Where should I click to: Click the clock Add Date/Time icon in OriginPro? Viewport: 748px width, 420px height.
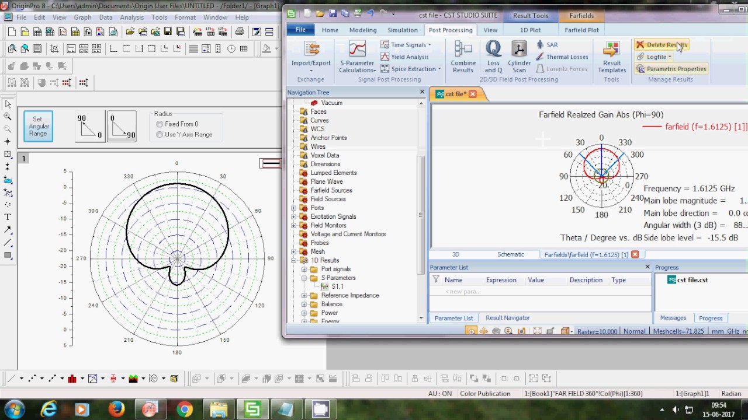(x=231, y=49)
